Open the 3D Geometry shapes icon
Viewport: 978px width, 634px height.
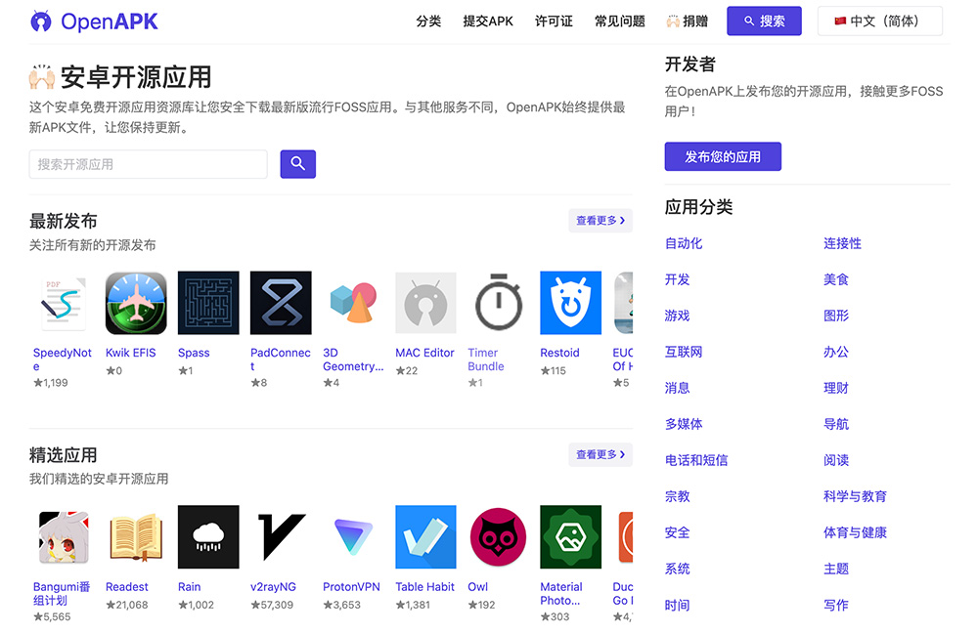point(353,303)
